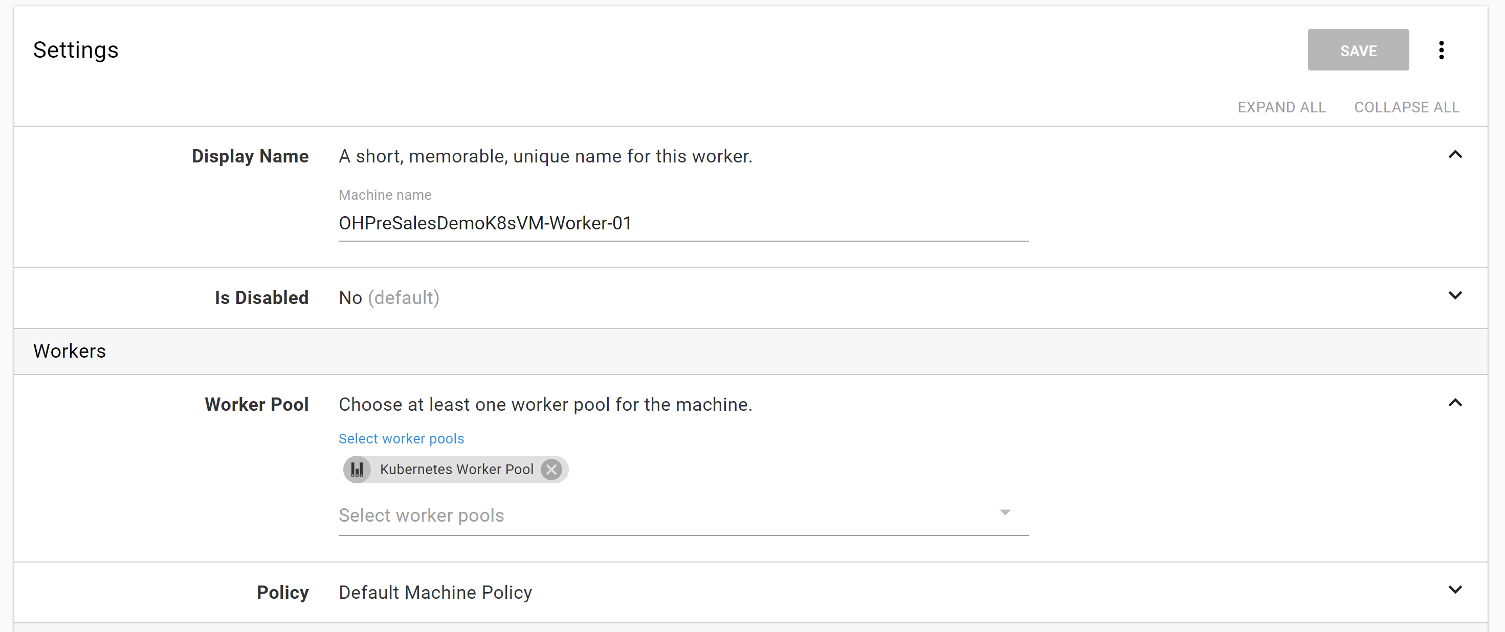Click the Worker Pool section title
The image size is (1505, 632).
[x=256, y=405]
